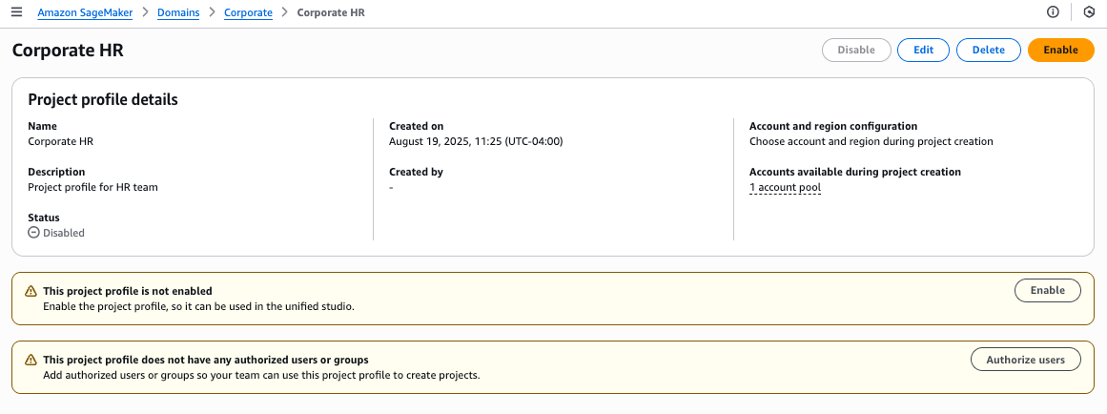The height and width of the screenshot is (414, 1107).
Task: Edit the Corporate HR project profile
Action: tap(923, 50)
